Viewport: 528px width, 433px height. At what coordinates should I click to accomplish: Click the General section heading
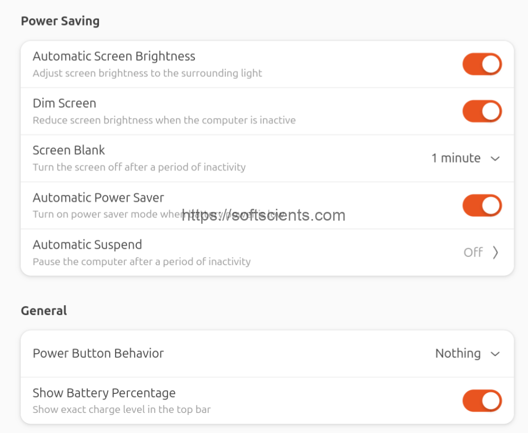(x=44, y=311)
